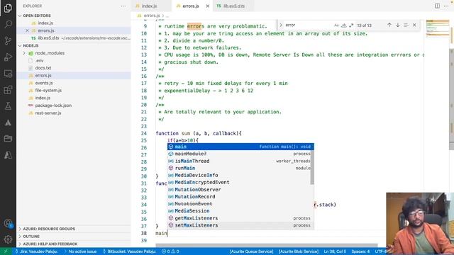Click Azurite Queue Service status item

coord(251,251)
